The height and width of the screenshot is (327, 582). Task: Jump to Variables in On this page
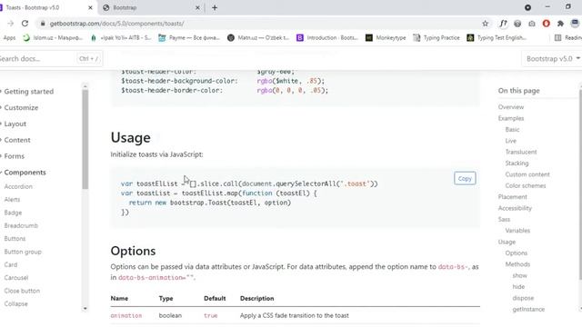coord(517,231)
